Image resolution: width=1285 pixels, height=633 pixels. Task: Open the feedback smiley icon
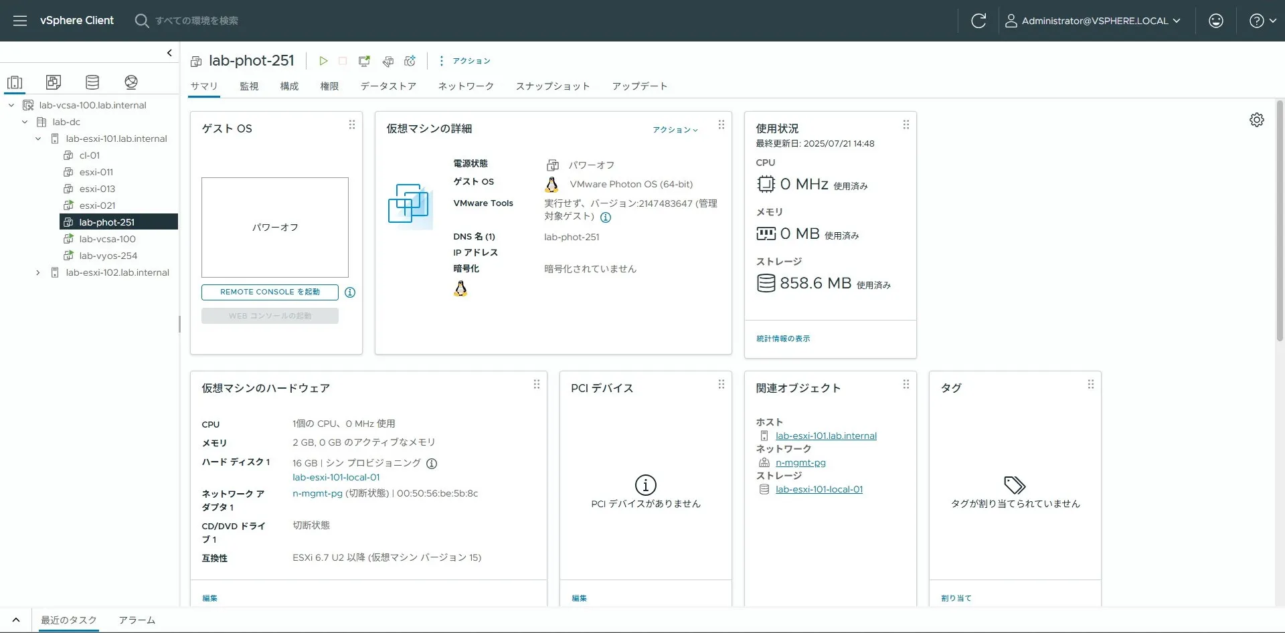[x=1216, y=21]
